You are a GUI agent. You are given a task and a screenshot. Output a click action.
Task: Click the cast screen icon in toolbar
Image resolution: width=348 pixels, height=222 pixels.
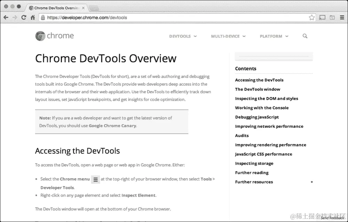[322, 17]
